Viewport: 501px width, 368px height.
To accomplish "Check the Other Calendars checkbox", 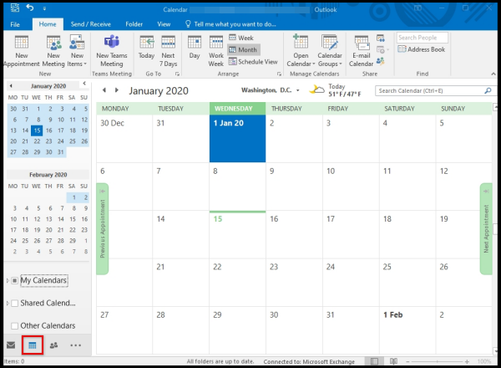I will tap(15, 325).
